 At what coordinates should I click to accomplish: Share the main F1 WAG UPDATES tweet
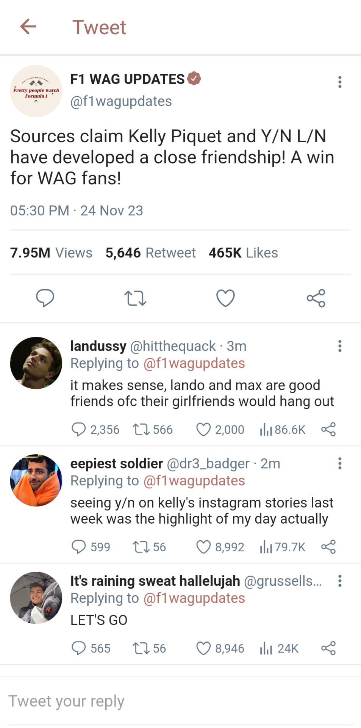[316, 298]
